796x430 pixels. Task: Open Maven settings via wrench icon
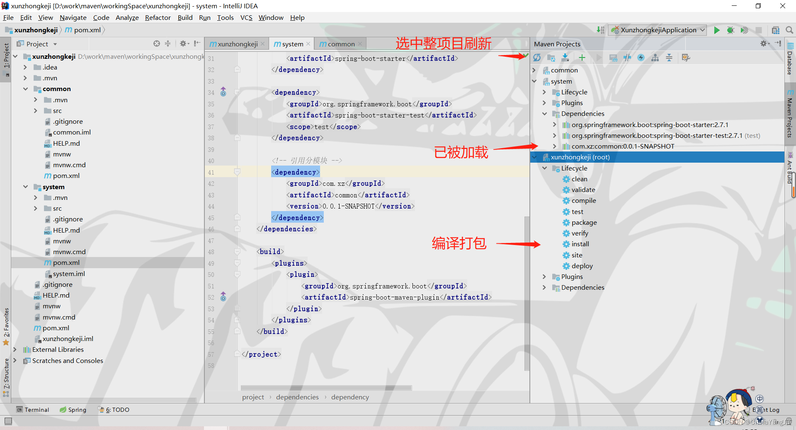[686, 58]
